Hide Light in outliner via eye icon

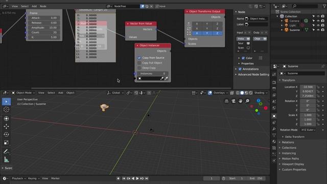click(318, 25)
